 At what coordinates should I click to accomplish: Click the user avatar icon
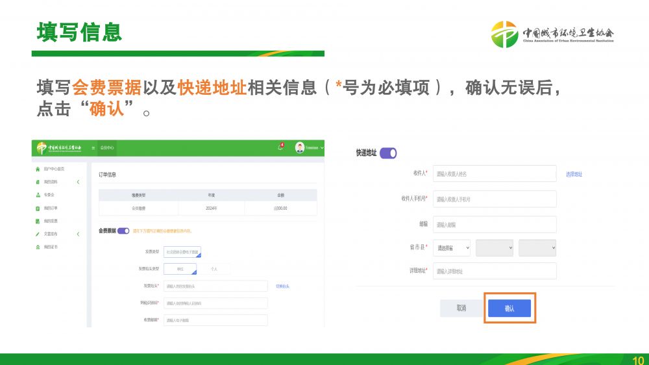[x=300, y=147]
